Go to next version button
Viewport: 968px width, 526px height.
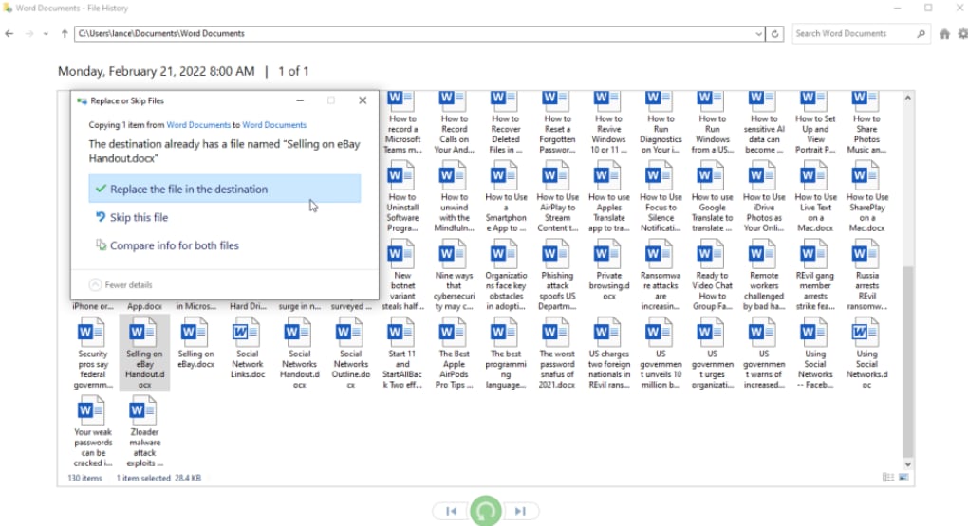(x=521, y=511)
